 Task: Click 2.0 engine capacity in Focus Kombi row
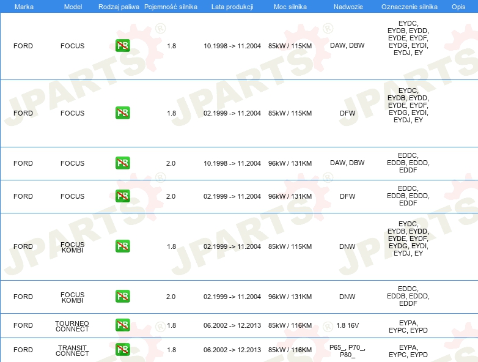(171, 297)
